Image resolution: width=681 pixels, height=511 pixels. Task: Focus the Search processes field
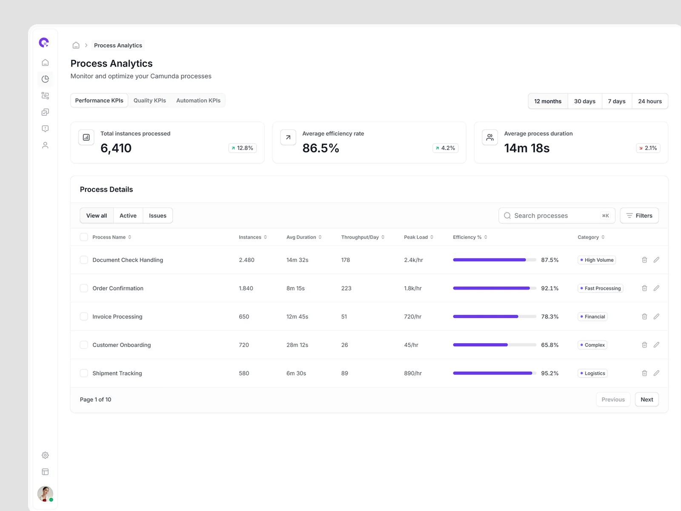pyautogui.click(x=553, y=216)
